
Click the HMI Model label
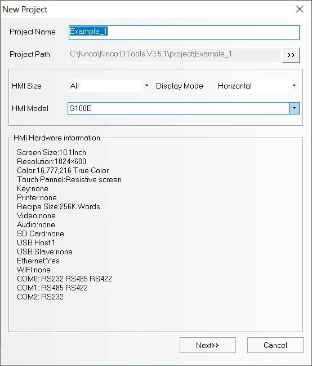(x=30, y=108)
